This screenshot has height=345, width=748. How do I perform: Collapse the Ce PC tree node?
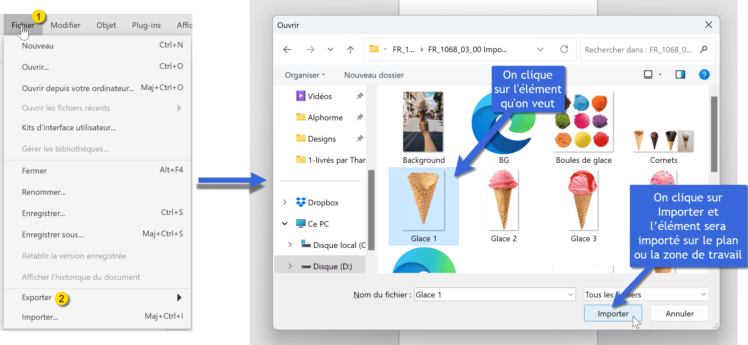[285, 224]
